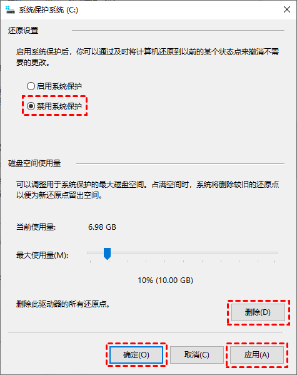Click the window title 系统保护系统 (C:)

coord(49,10)
